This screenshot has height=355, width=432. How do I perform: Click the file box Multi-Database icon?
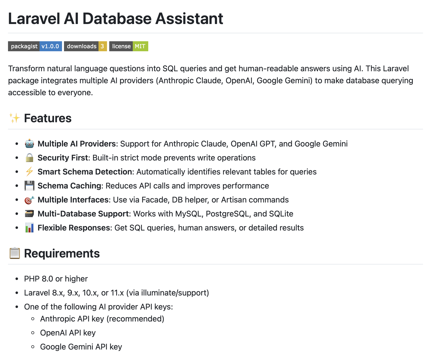29,214
